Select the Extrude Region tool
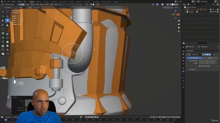Screen dimensions: 220x123 (3, 34)
